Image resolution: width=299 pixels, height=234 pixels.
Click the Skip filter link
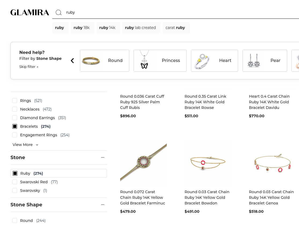pyautogui.click(x=29, y=67)
